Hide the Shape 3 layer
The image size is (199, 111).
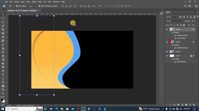[x=167, y=30]
